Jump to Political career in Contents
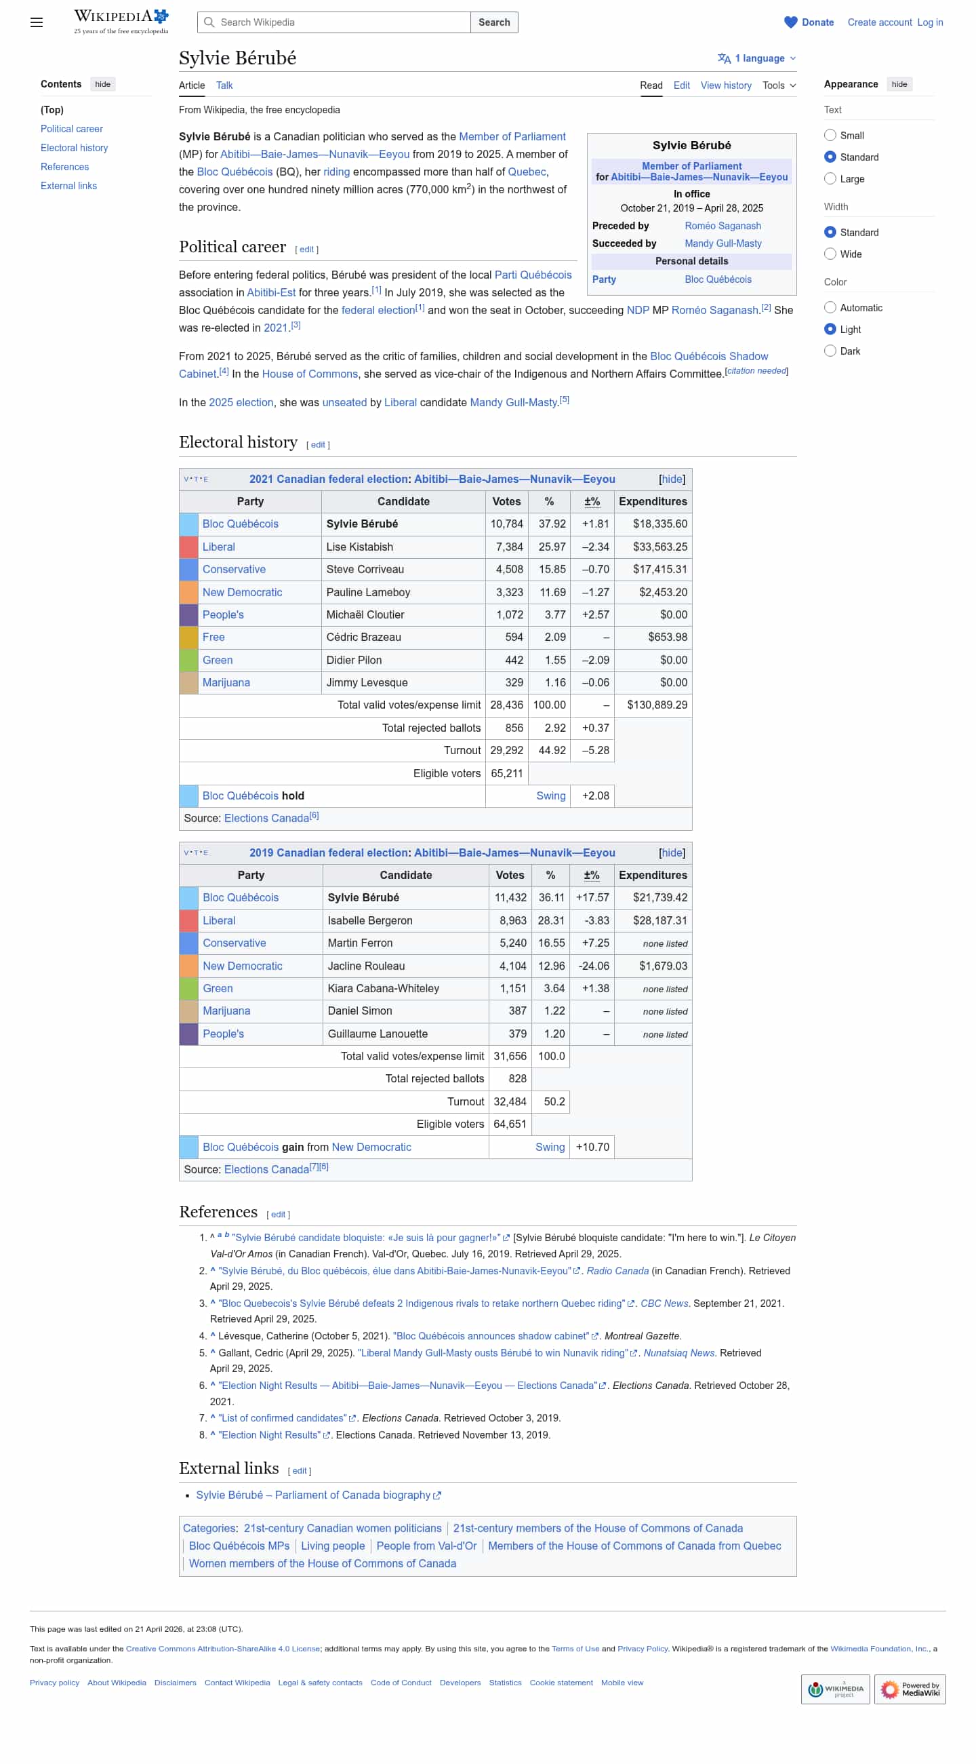This screenshot has width=976, height=1764. 72,129
